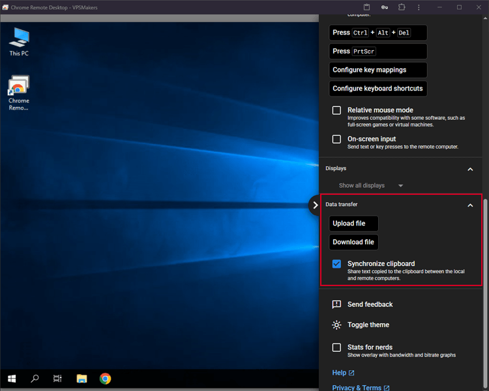This screenshot has height=391, width=489.
Task: Select the Chrome Remote Desktop desktop shortcut
Action: [x=19, y=93]
